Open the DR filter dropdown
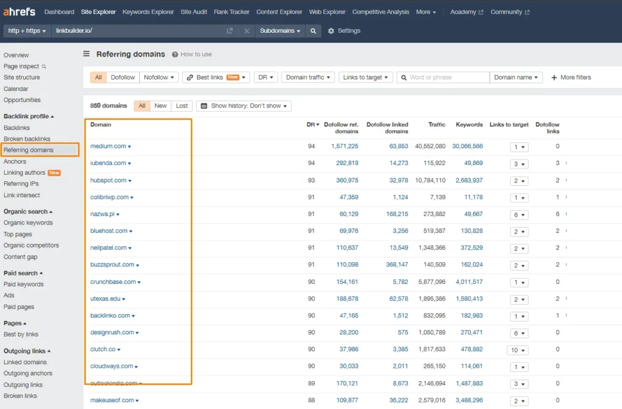The image size is (622, 409). click(265, 77)
